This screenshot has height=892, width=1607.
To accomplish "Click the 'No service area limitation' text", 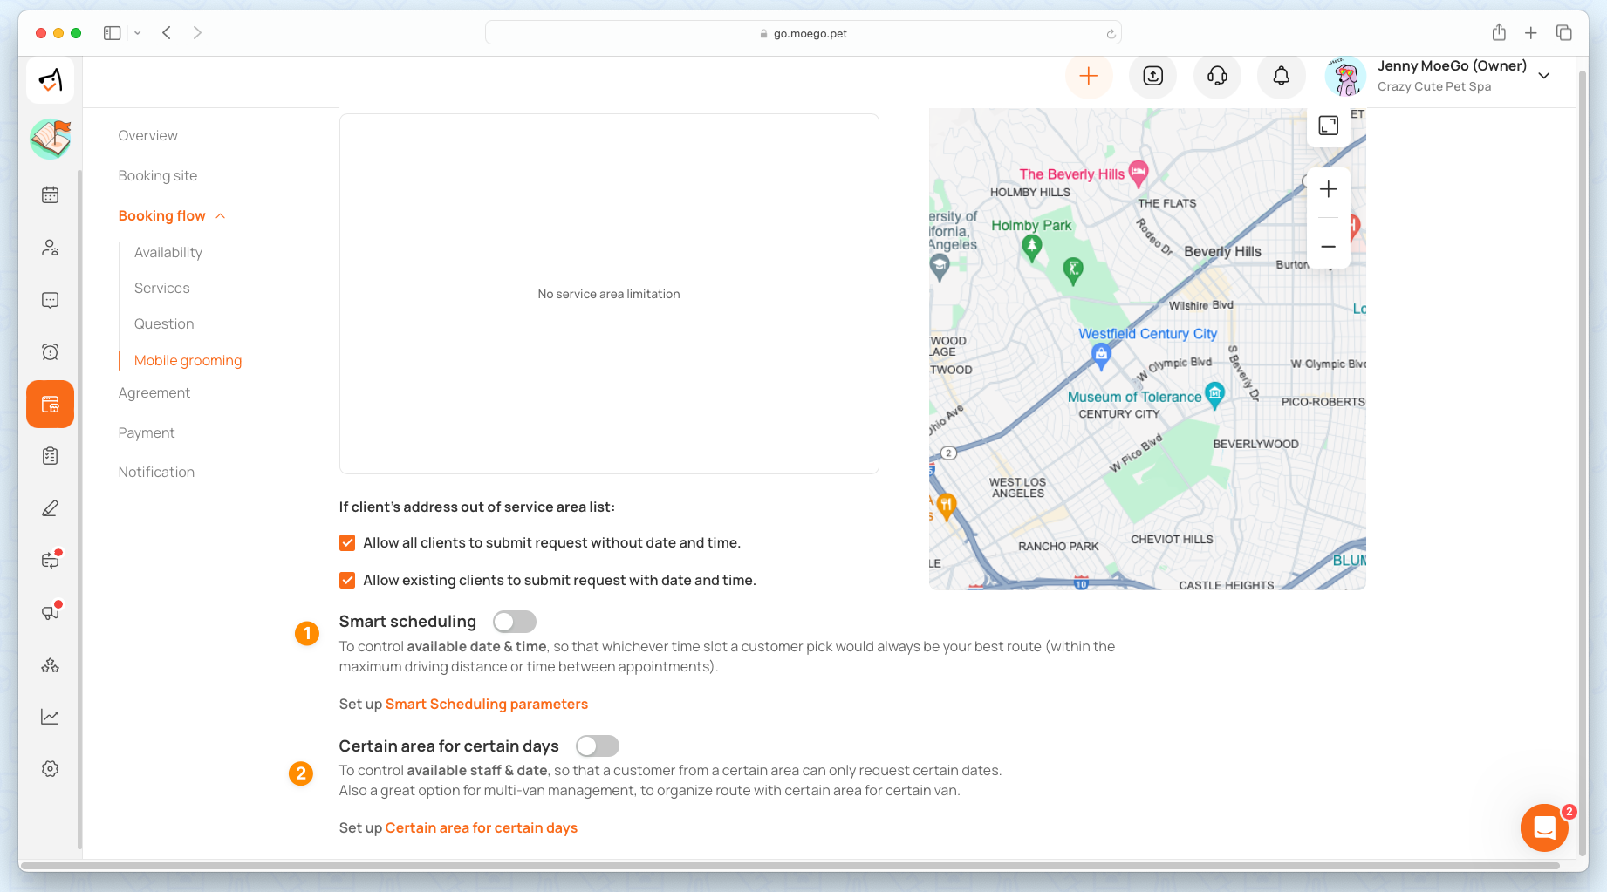I will (609, 295).
